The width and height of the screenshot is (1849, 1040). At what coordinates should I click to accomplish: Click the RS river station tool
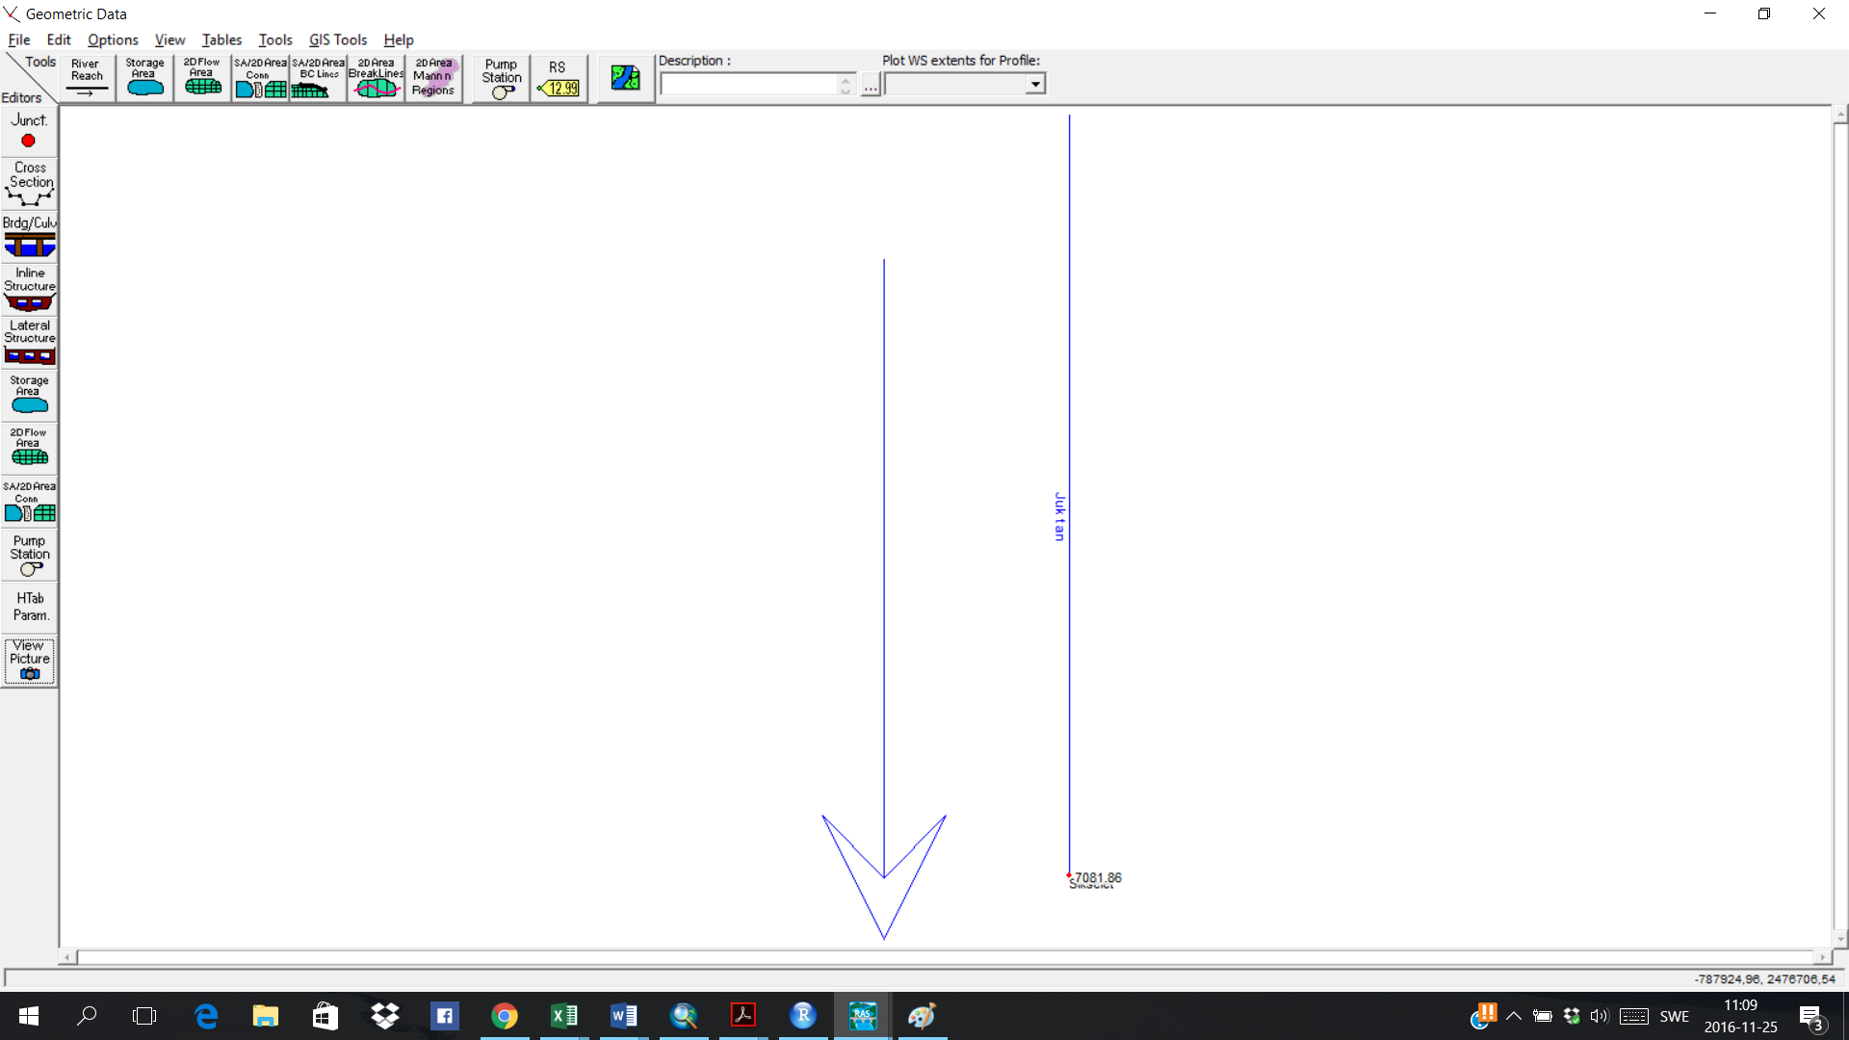click(x=559, y=78)
